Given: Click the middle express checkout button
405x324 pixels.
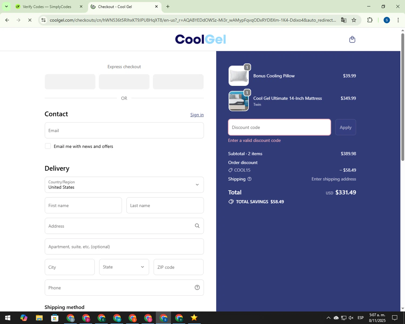Looking at the screenshot, I should click(124, 82).
